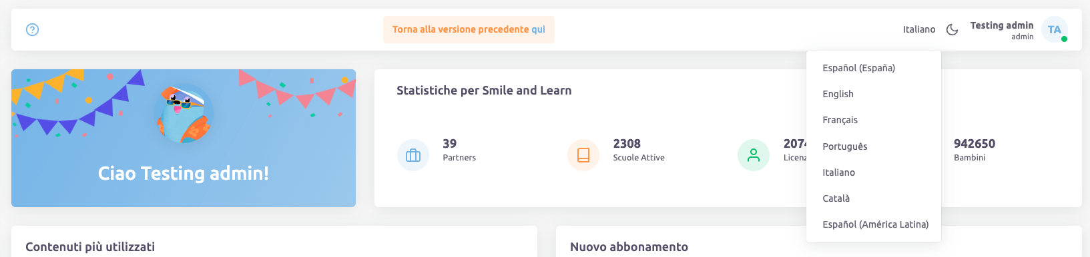This screenshot has height=257, width=1090.
Task: Toggle dark mode with moon icon
Action: click(x=952, y=29)
